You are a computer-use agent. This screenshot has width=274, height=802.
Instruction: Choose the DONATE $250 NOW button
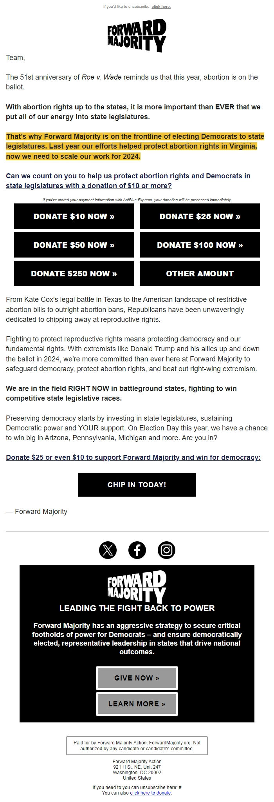(74, 273)
